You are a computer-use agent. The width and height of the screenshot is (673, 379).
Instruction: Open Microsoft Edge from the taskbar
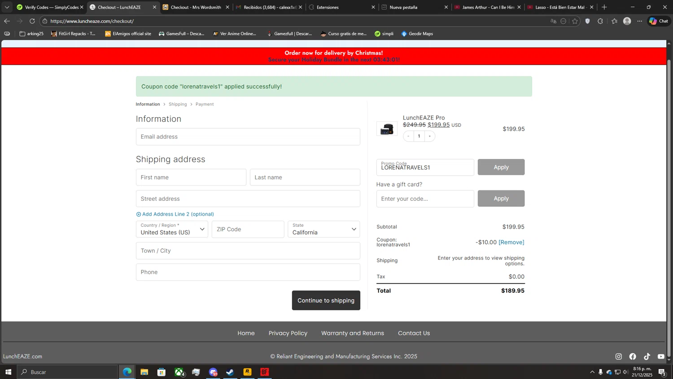(x=127, y=372)
